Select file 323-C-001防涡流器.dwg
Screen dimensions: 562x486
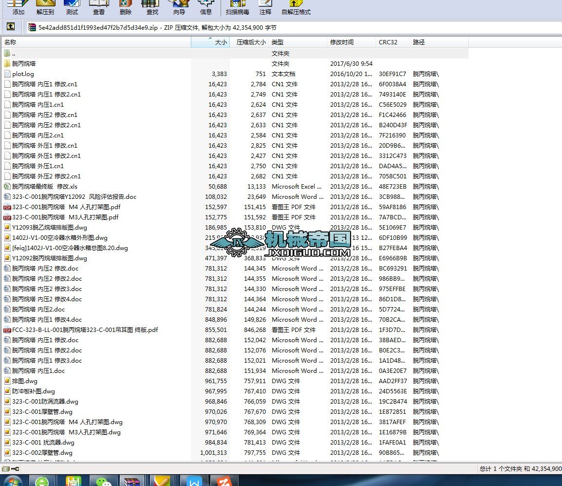coord(45,402)
